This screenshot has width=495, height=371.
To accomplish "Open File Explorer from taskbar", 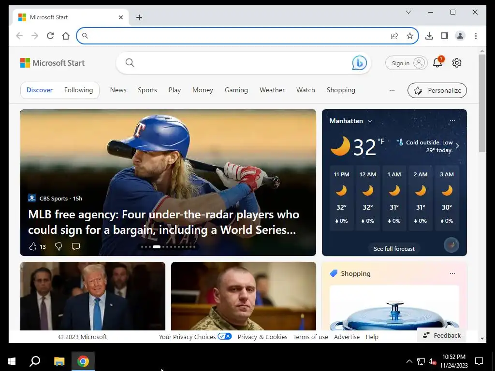I will coord(59,361).
